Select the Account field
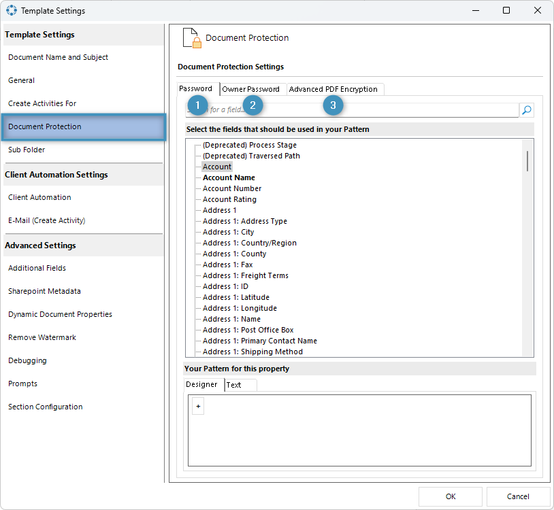Viewport: 554px width, 510px height. 217,167
